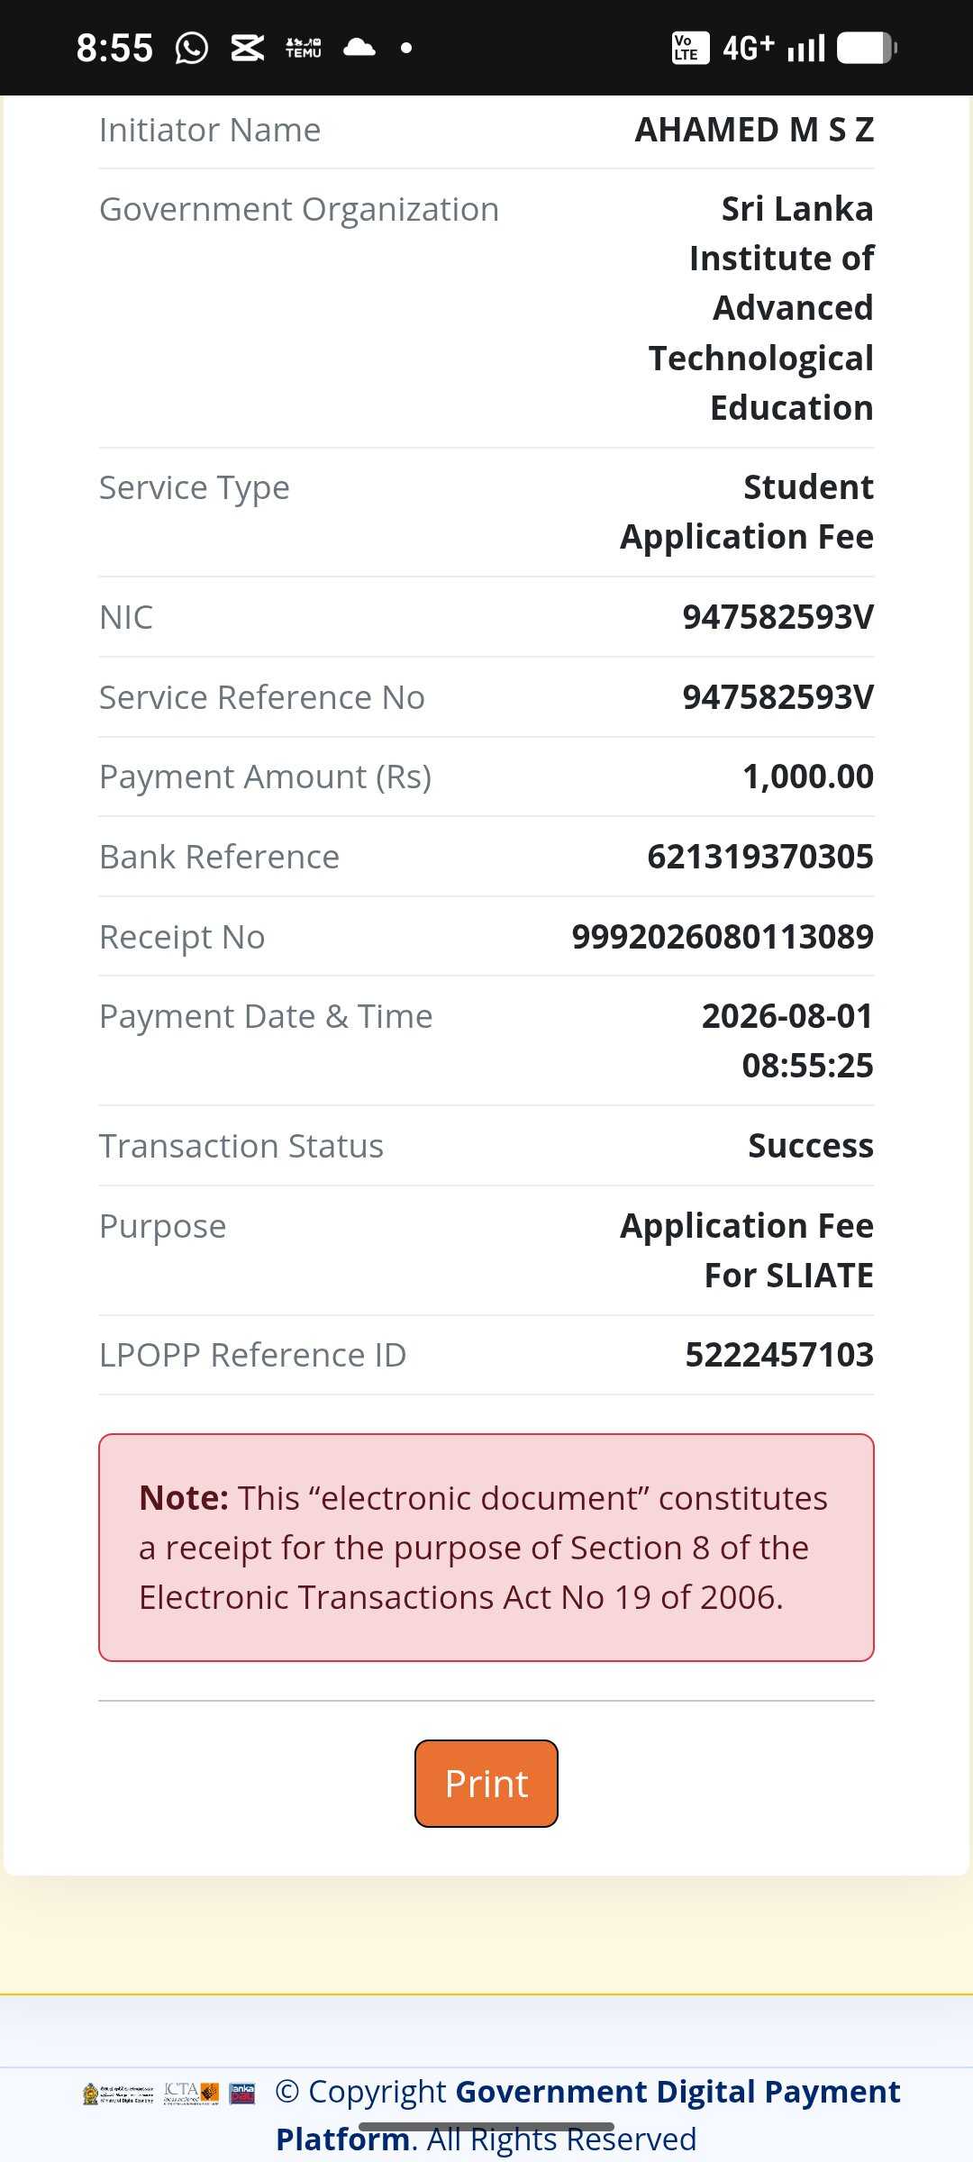
Task: Tap the pink electronic document Note box
Action: pos(486,1548)
